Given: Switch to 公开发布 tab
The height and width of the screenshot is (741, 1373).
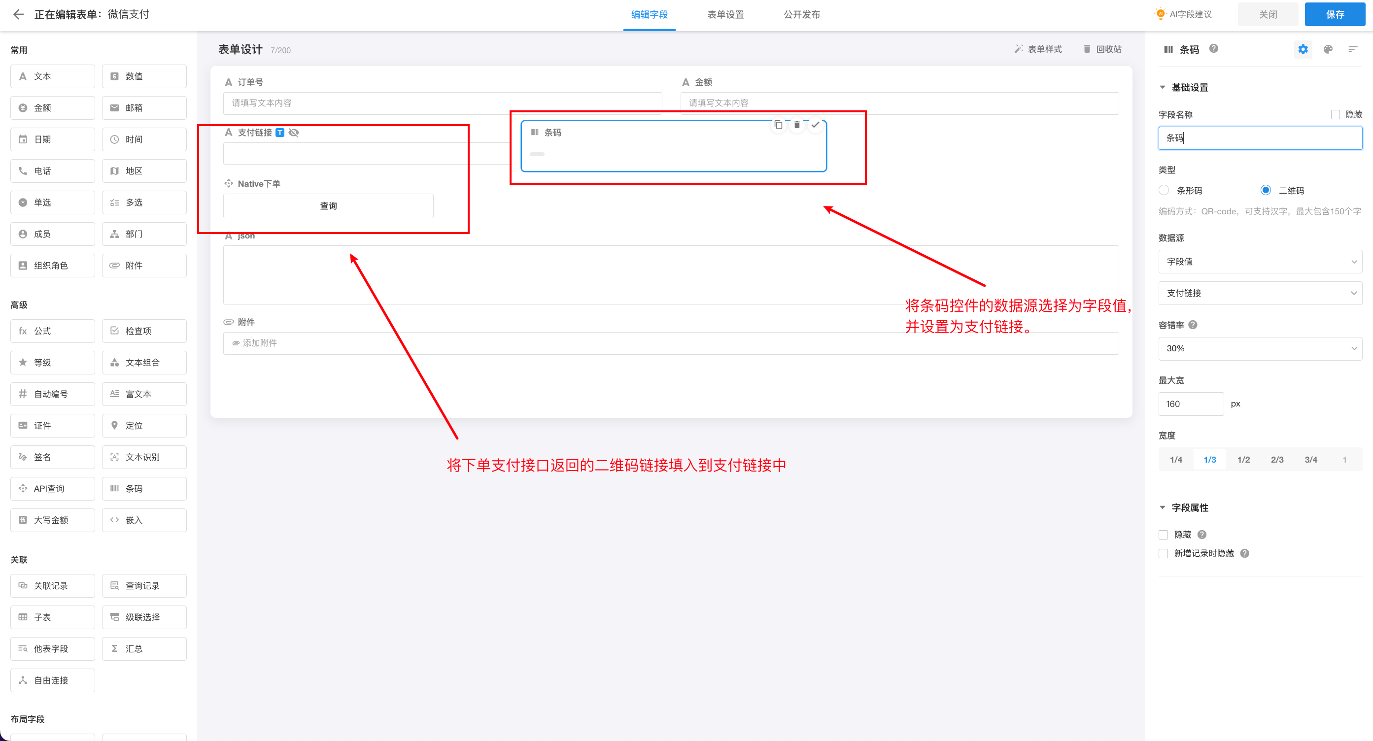Looking at the screenshot, I should (801, 14).
